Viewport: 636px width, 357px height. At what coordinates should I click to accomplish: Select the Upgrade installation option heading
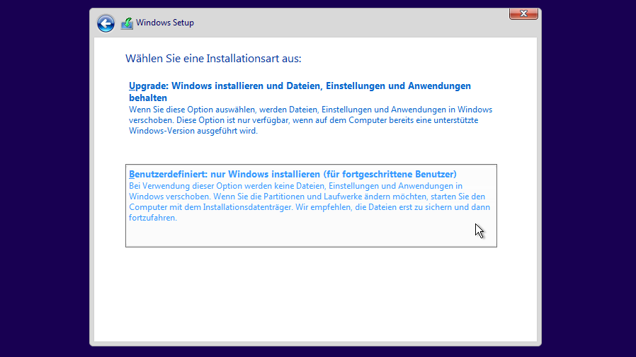point(300,86)
